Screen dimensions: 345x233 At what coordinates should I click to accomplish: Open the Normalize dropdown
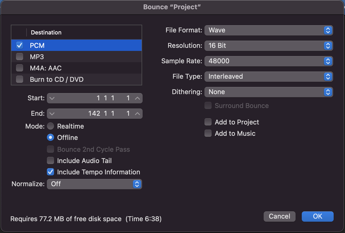[x=94, y=184]
